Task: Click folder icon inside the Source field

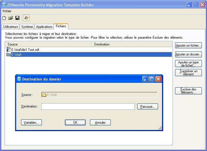Action: [x=44, y=95]
